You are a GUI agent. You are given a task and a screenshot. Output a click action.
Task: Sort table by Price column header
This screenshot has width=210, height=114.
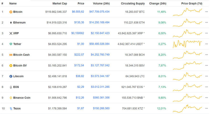tap(81, 3)
